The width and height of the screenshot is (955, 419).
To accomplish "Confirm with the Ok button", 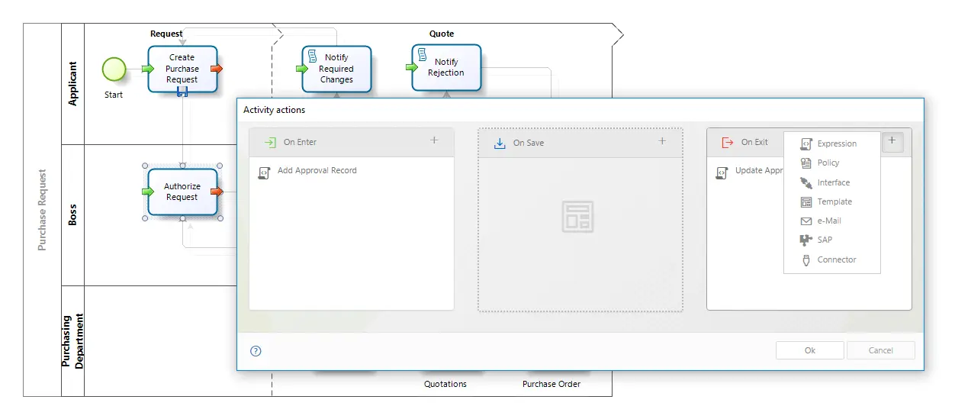I will (810, 350).
